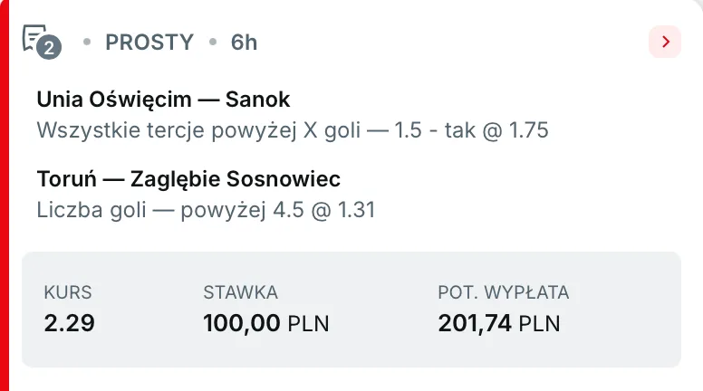Click the PROSTY bet type label
Screen dimensions: 703x391
(x=149, y=43)
